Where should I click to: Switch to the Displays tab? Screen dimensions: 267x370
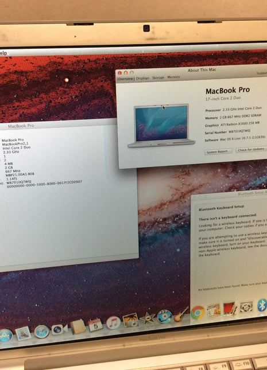click(x=142, y=78)
